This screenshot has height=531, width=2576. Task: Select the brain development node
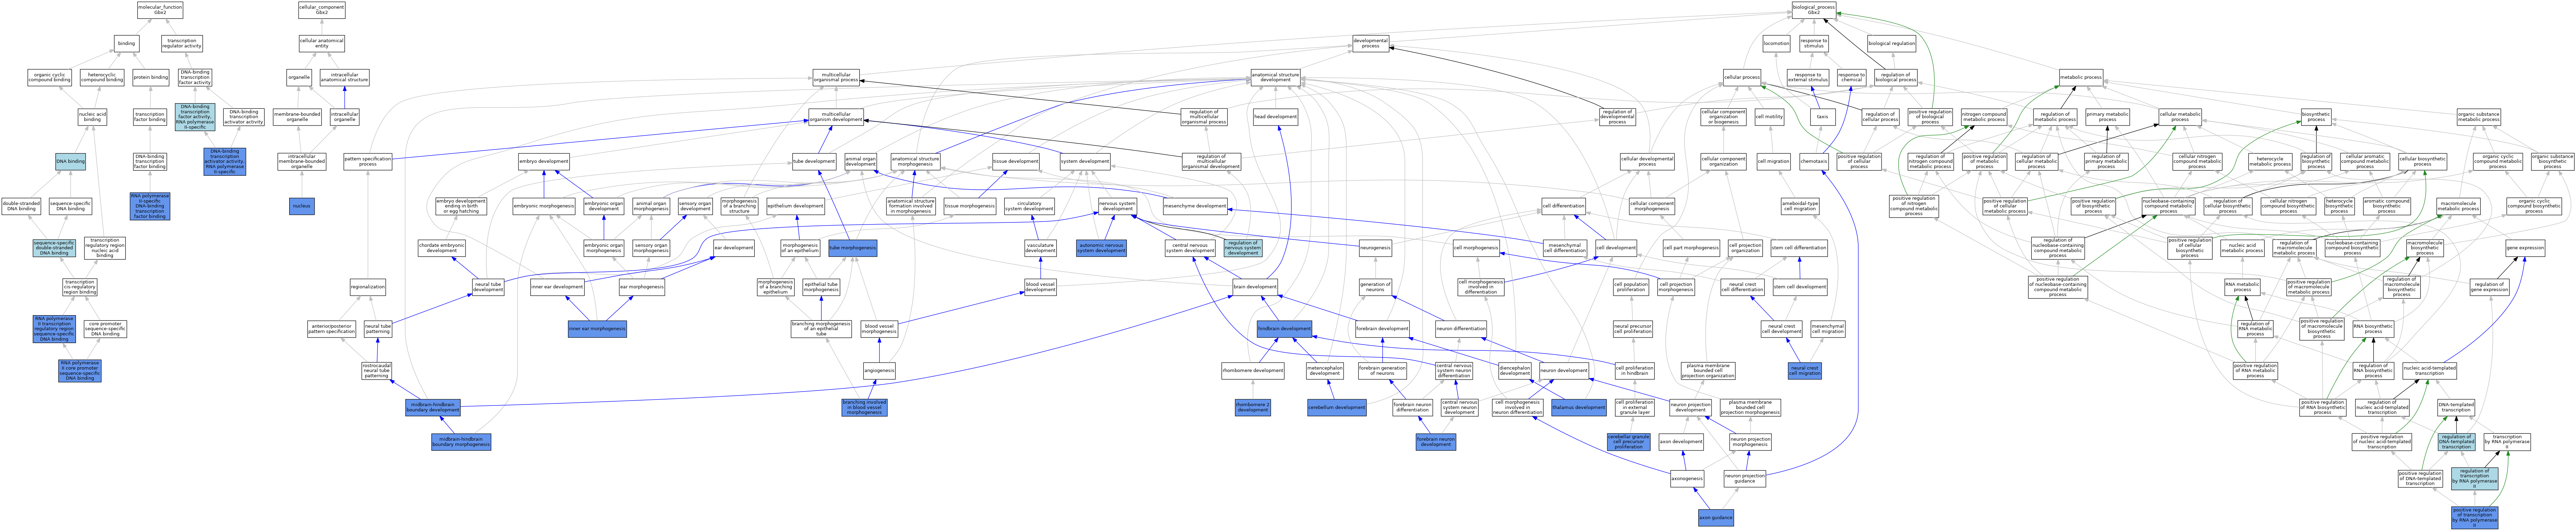[1255, 287]
